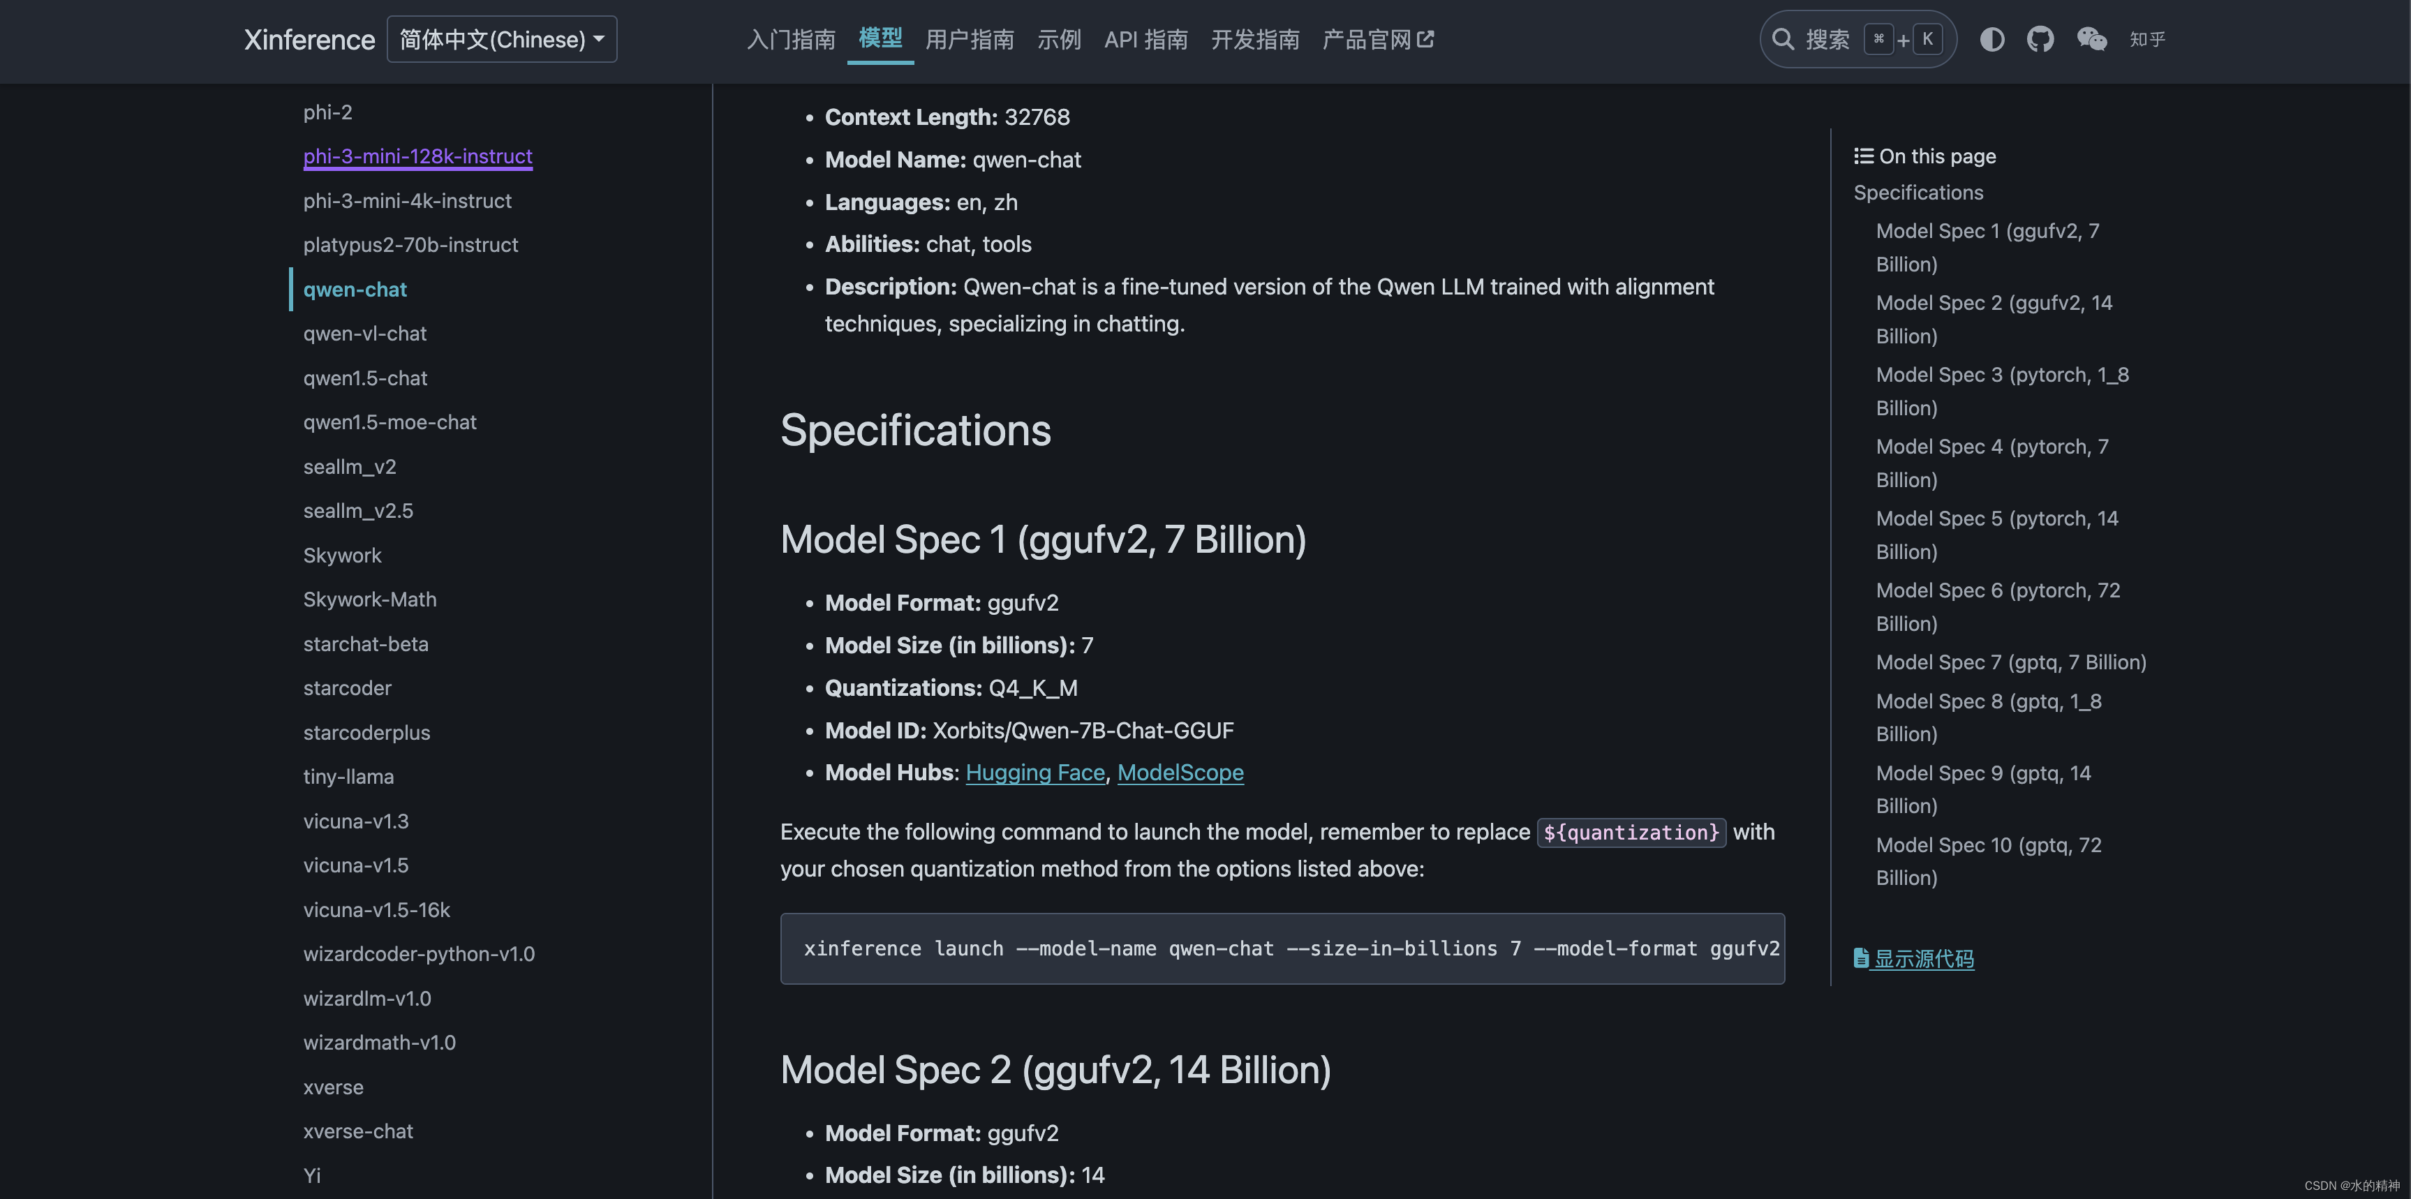Viewport: 2411px width, 1199px height.
Task: Click the 显示源代码 link
Action: pyautogui.click(x=1923, y=958)
